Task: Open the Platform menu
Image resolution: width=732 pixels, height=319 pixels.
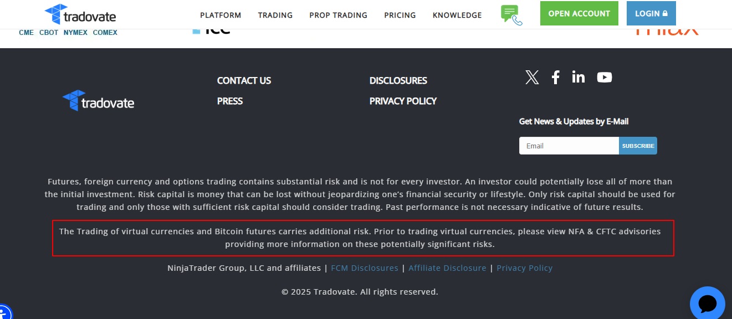Action: 221,16
